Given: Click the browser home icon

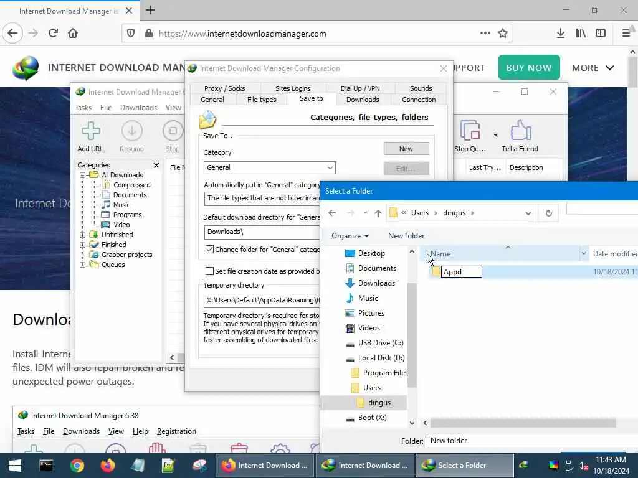Looking at the screenshot, I should click(x=73, y=34).
